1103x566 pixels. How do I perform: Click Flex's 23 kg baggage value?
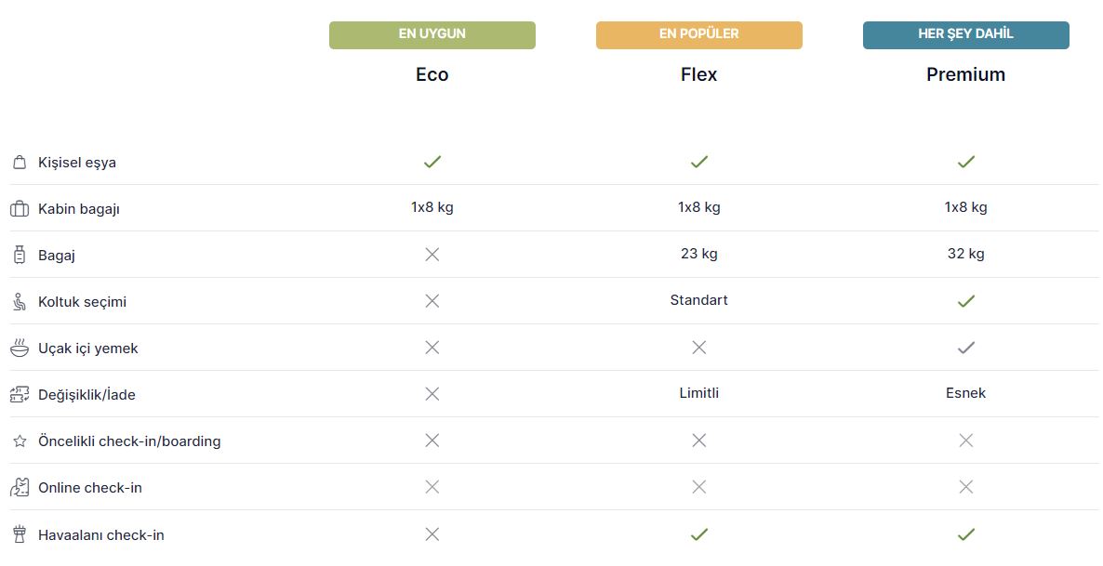[698, 254]
